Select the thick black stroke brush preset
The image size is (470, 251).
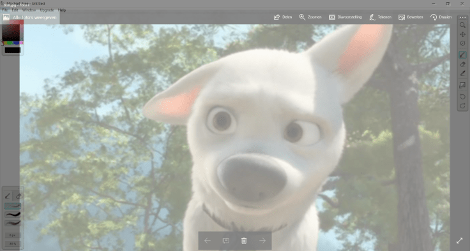point(13,215)
